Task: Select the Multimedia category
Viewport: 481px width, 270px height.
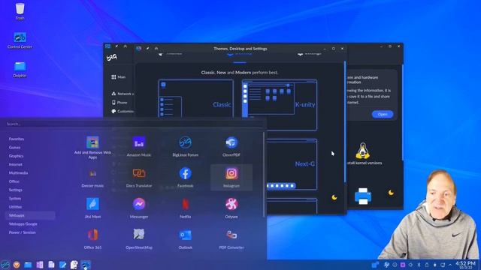Action: tap(18, 173)
